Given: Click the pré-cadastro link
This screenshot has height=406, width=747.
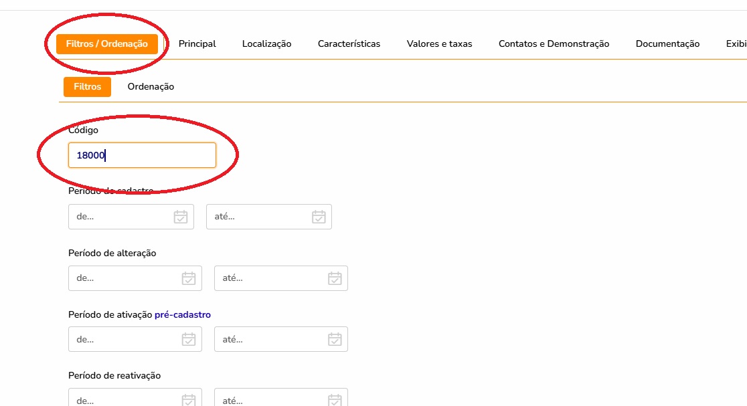Looking at the screenshot, I should coord(182,314).
